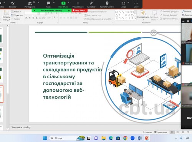Toggle italic (К) formatting
This screenshot has height=142, width=192.
point(30,18)
